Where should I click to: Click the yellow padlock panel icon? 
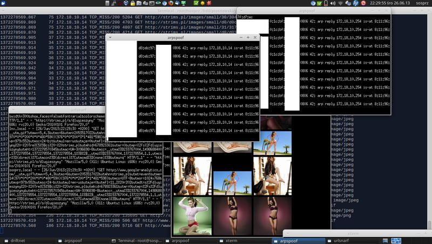(x=132, y=3)
